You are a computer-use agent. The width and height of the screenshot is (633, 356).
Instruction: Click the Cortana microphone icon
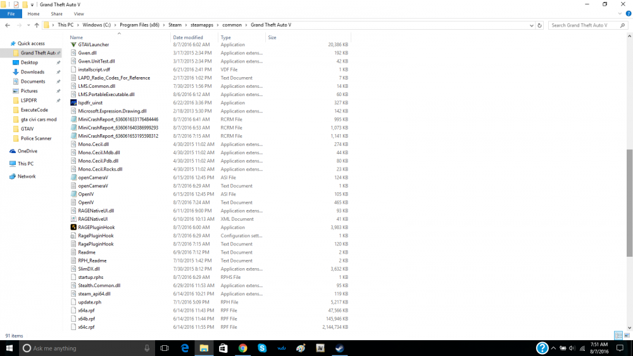coord(147,348)
